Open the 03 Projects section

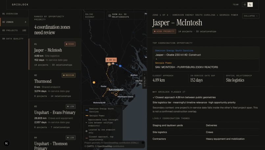pos(14,30)
